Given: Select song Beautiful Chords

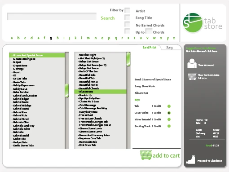Looking at the screenshot, I should (89, 88).
